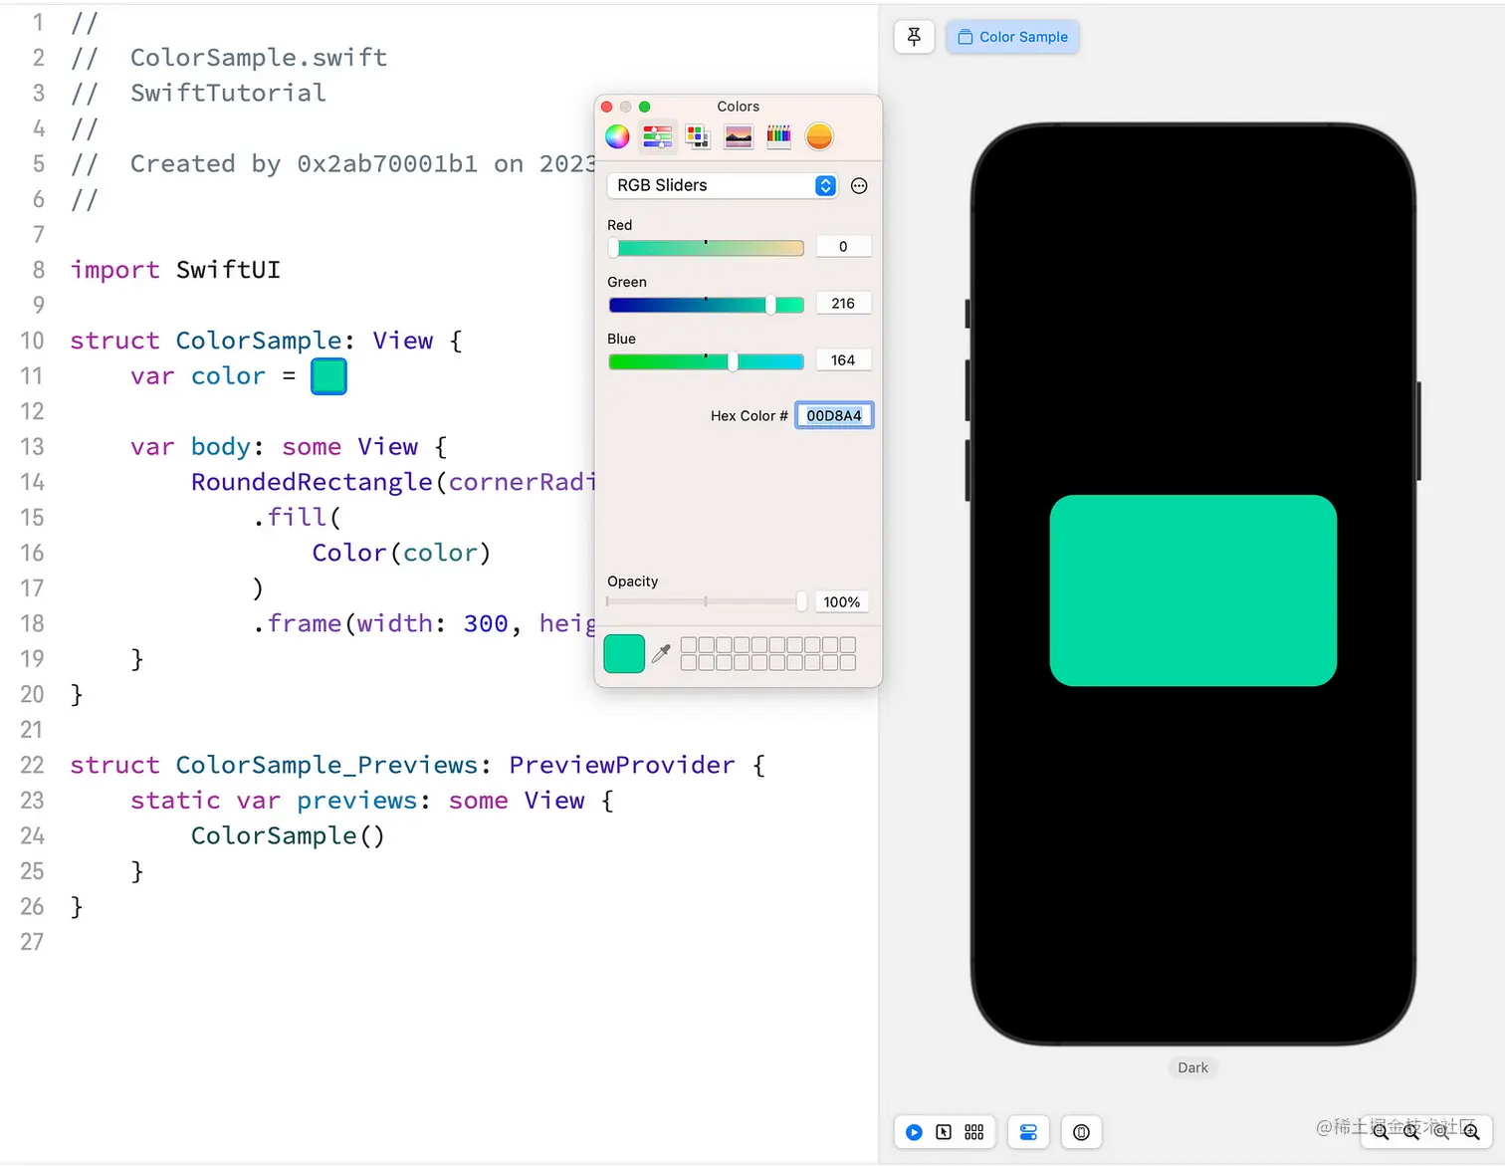
Task: Focus the Opacity field showing 100%
Action: point(842,602)
